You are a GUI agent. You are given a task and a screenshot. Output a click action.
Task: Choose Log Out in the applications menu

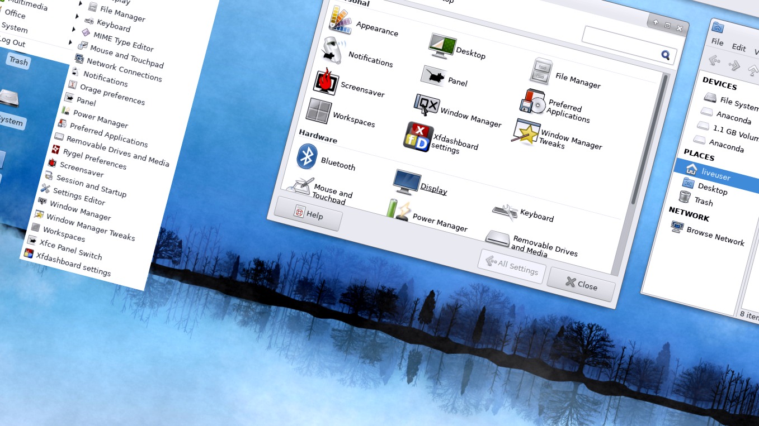(x=12, y=42)
